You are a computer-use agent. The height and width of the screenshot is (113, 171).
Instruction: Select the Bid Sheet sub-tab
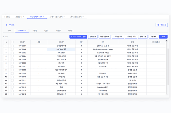tap(22, 31)
